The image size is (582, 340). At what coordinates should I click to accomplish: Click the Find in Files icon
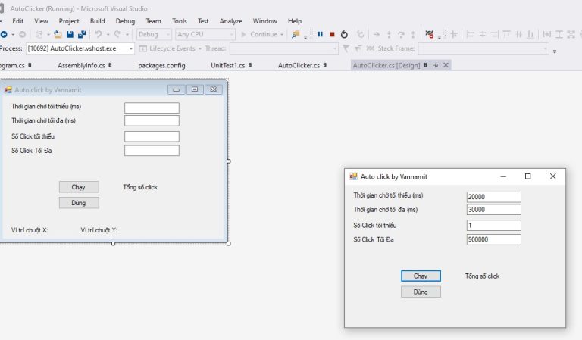click(x=296, y=35)
